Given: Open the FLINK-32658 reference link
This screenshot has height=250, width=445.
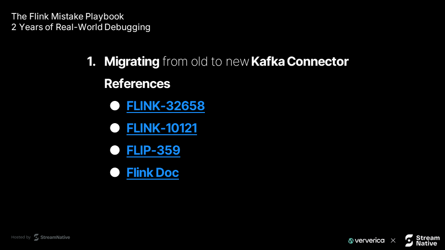Looking at the screenshot, I should click(x=165, y=106).
